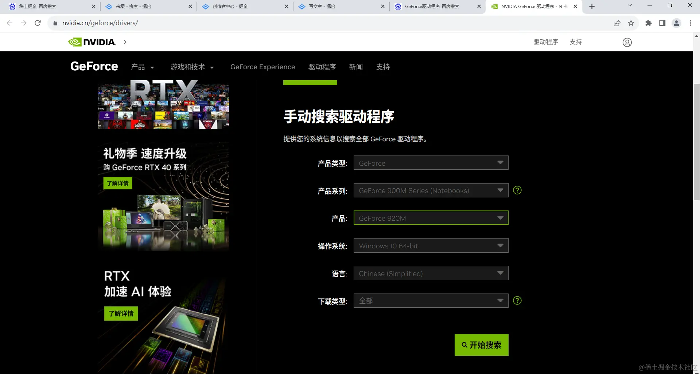Open the 产品 GeForce 920M dropdown
This screenshot has height=374, width=700.
point(431,218)
